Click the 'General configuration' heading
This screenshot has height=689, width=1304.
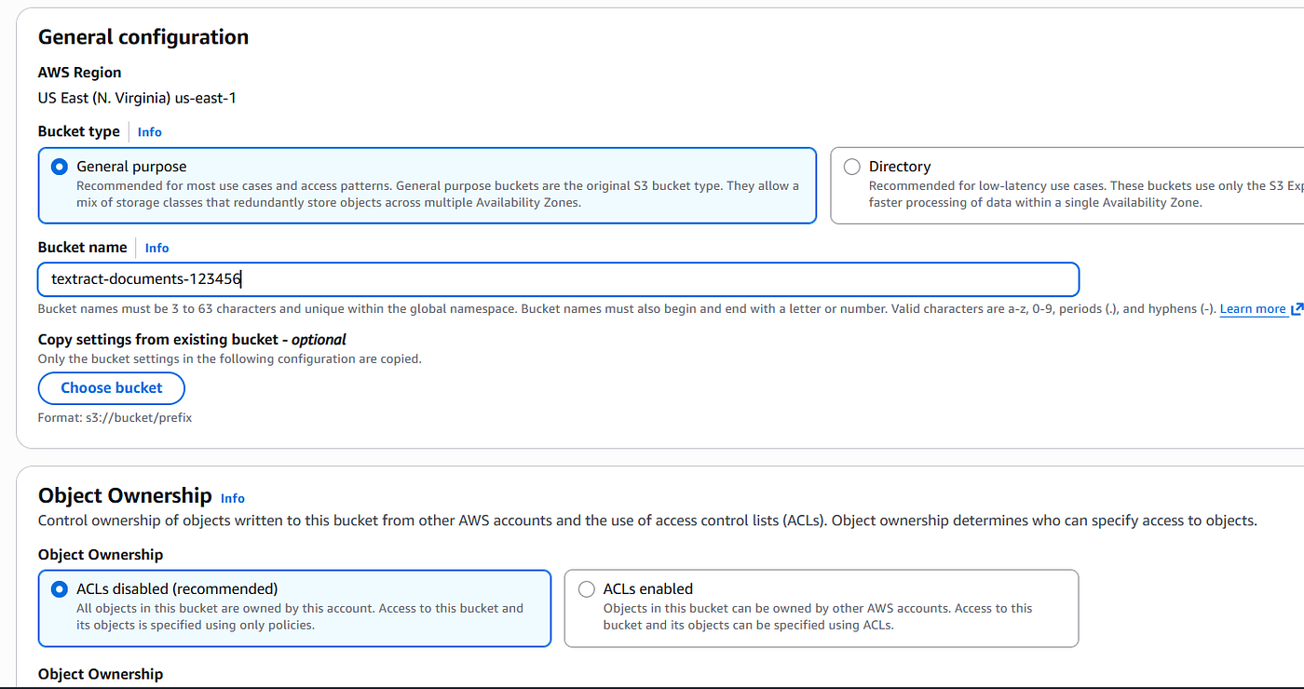coord(143,37)
